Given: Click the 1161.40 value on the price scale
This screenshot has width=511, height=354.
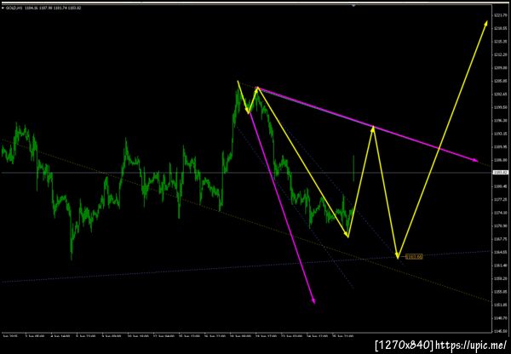Looking at the screenshot, I should point(502,265).
